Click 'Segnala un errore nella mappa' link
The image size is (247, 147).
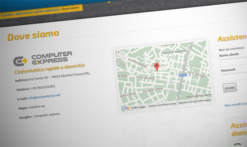(194, 101)
